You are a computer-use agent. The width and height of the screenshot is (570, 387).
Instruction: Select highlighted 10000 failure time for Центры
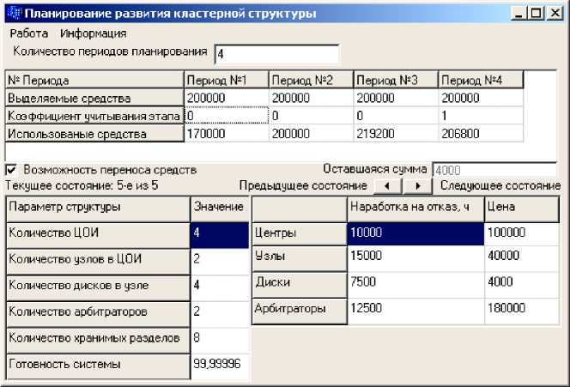point(415,234)
